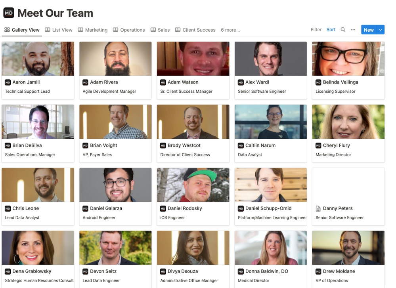Open the Filter control
The height and width of the screenshot is (288, 396).
[316, 30]
